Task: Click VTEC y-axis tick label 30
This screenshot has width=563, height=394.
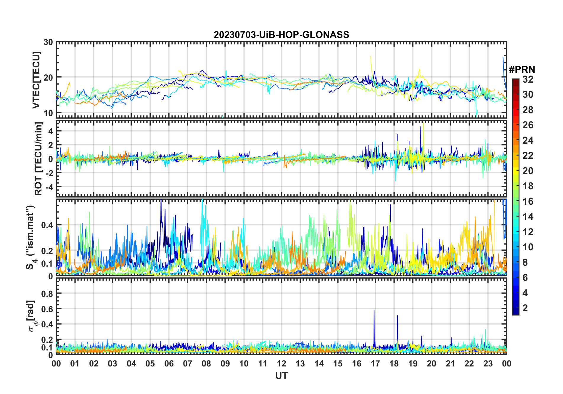Action: tap(48, 42)
